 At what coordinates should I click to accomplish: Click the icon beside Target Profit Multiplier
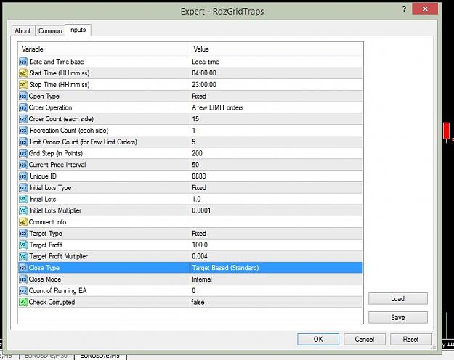coord(23,256)
